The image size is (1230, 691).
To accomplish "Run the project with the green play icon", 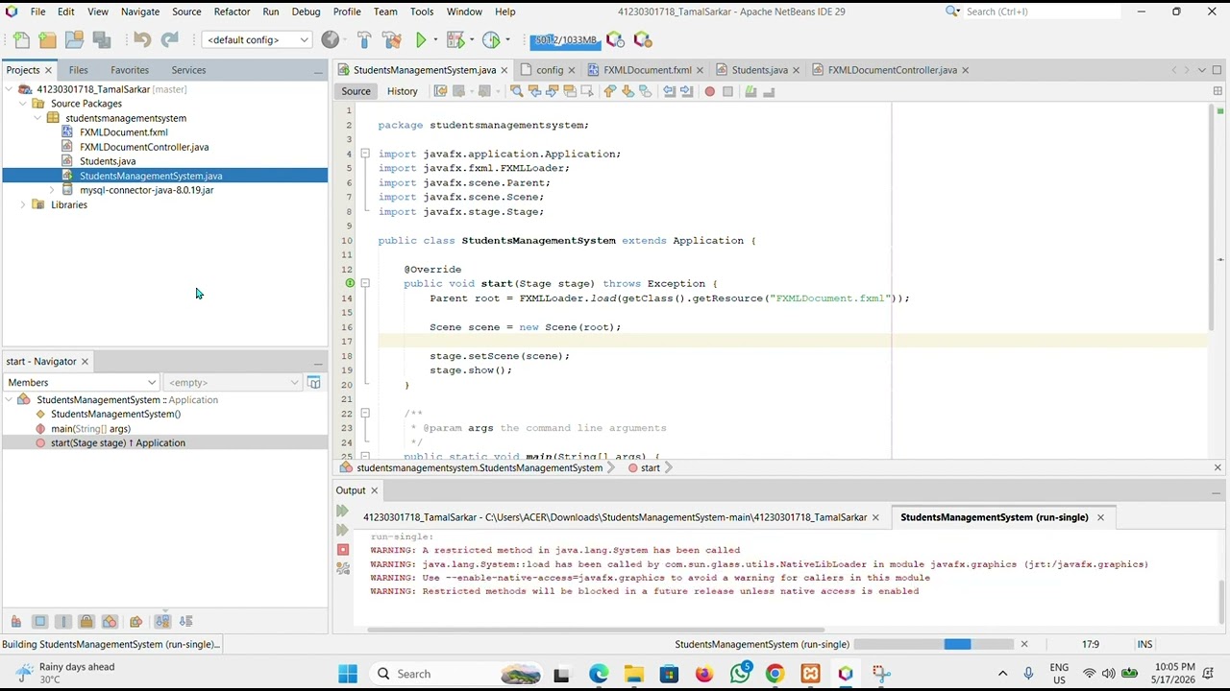I will click(420, 40).
